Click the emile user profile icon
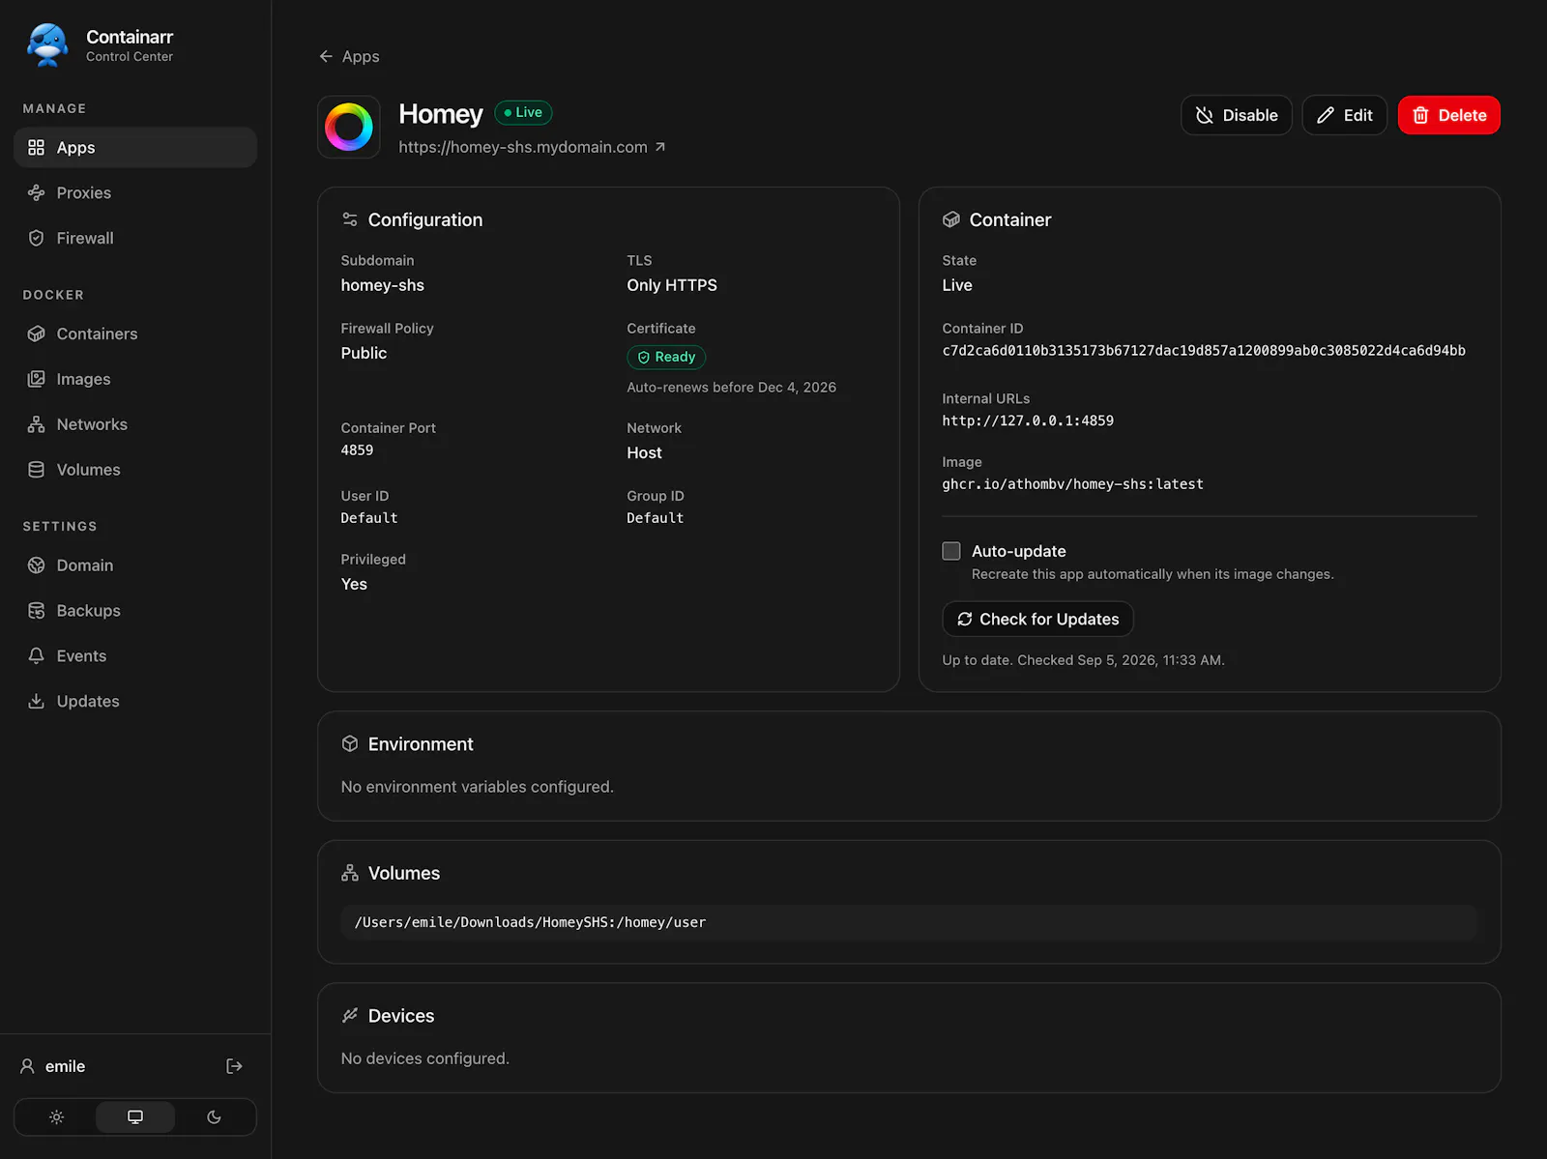Screen dimensions: 1547x1159 [x=27, y=1066]
